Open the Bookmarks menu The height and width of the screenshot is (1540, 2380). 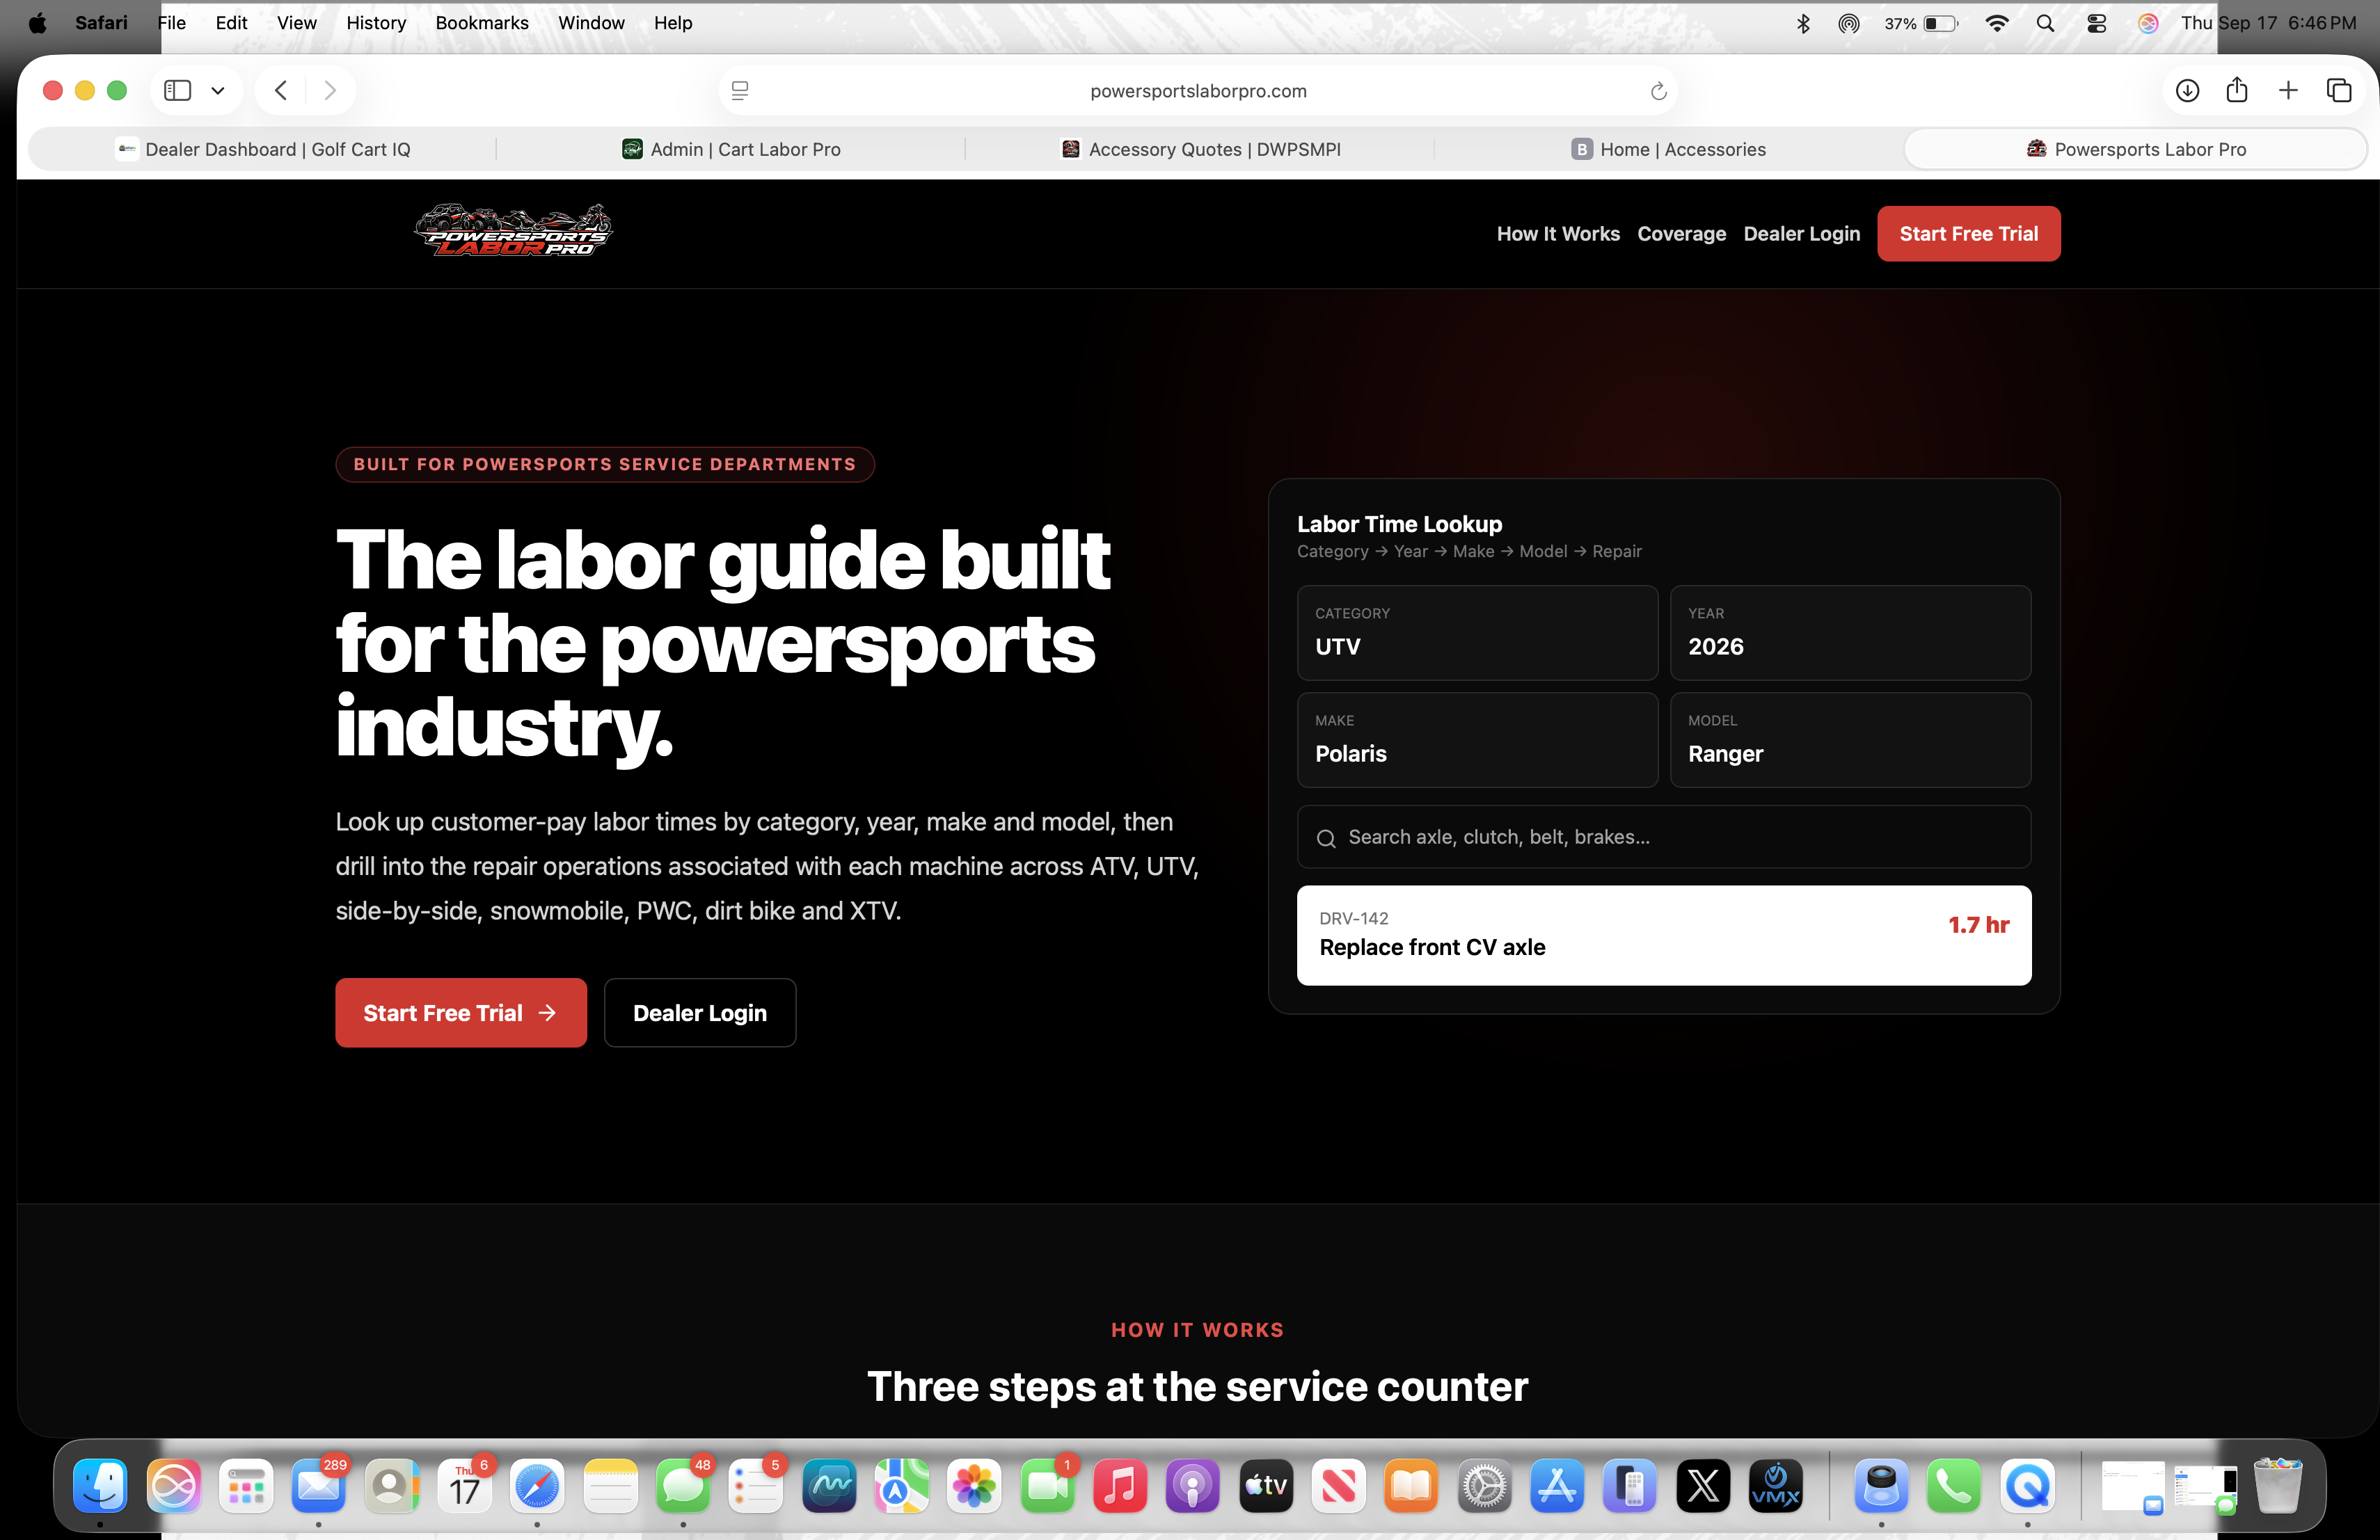(x=482, y=23)
